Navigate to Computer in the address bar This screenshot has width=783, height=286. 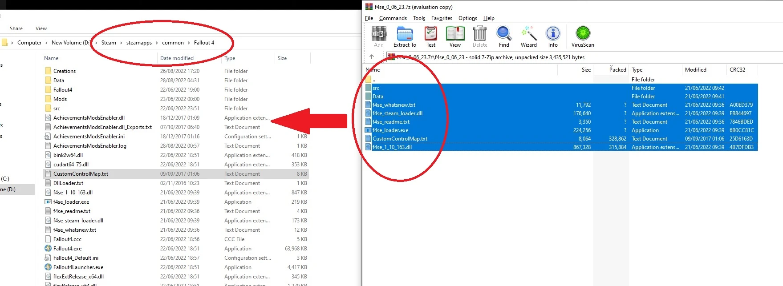pos(29,43)
